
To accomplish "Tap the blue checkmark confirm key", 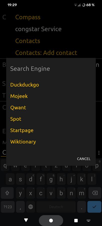I will pyautogui.click(x=94, y=207).
